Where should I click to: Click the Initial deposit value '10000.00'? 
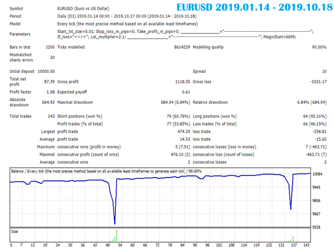[46, 71]
